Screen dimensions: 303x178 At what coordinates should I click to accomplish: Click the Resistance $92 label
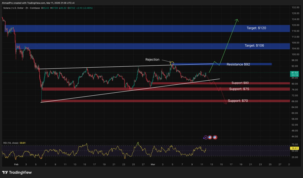coord(238,64)
